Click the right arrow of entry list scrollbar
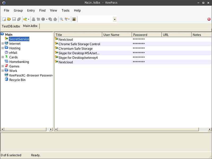The width and height of the screenshot is (212, 159). click(x=209, y=129)
